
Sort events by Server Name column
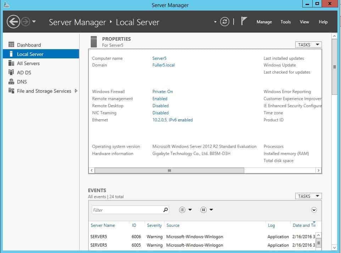click(103, 225)
